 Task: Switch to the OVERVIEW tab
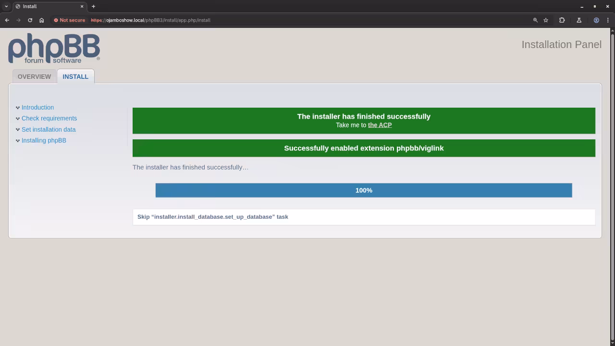click(34, 76)
